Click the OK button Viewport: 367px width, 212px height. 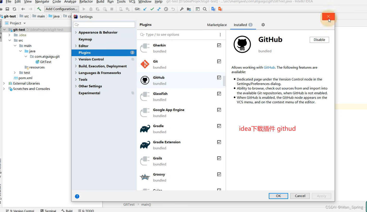coord(278,196)
